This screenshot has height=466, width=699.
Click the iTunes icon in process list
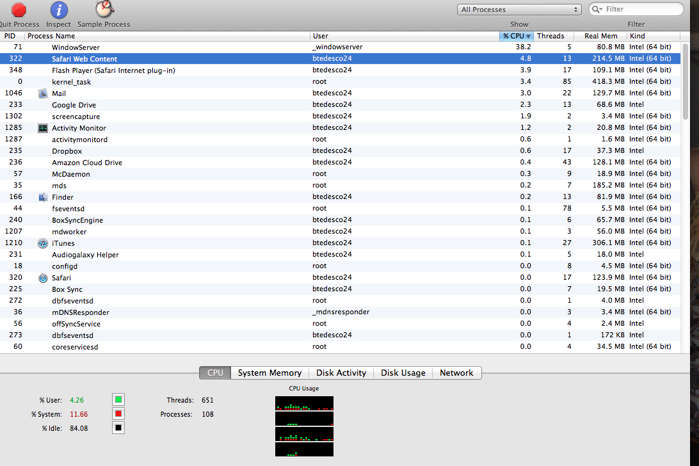[43, 243]
